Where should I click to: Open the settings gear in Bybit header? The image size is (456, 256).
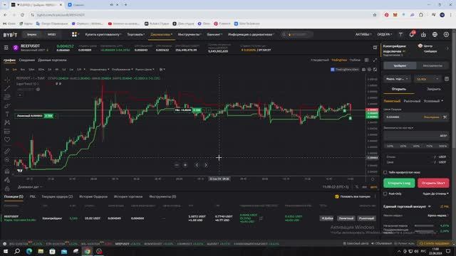(x=446, y=35)
